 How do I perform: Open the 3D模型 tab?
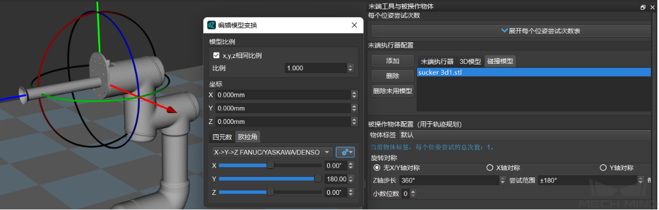pyautogui.click(x=470, y=61)
